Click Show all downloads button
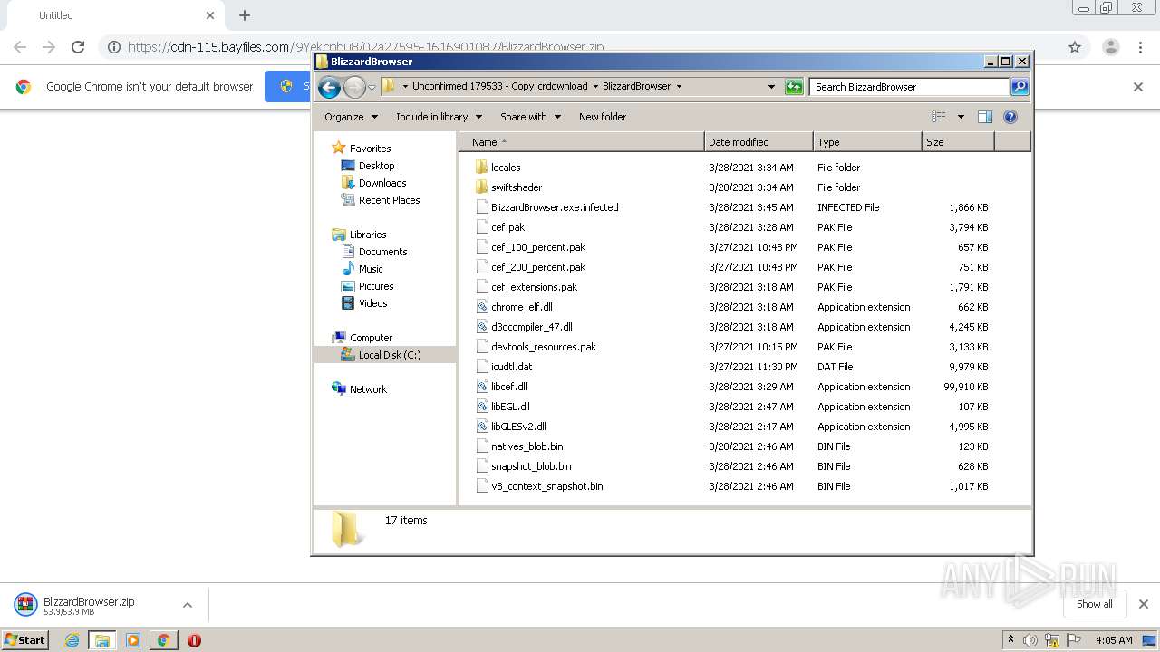 (1094, 604)
